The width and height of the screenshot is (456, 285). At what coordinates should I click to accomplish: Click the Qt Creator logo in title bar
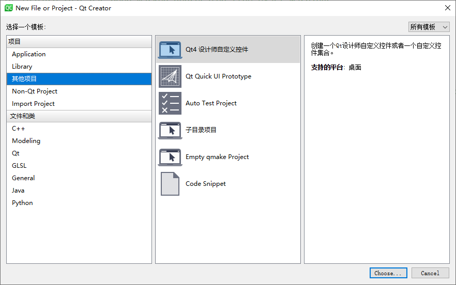(9, 8)
